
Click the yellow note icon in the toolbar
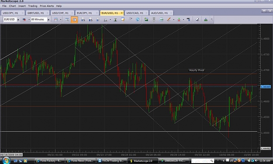pos(123,19)
